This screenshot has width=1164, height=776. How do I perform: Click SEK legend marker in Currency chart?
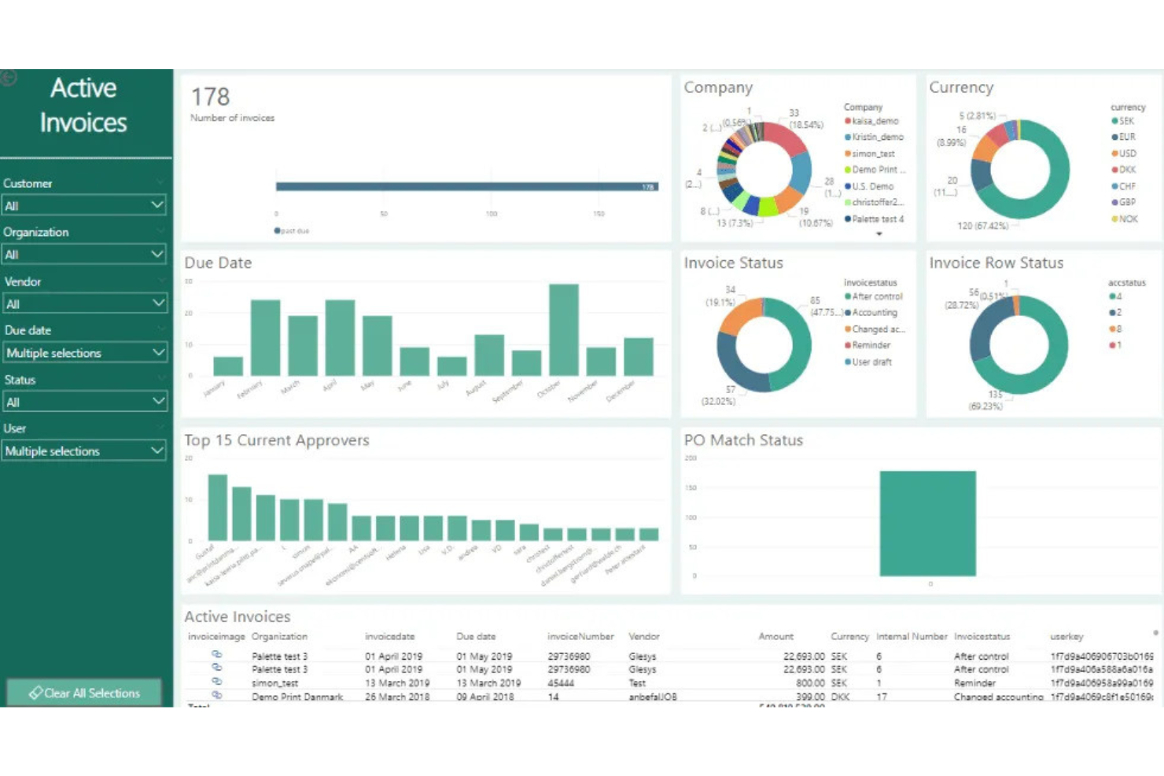[x=1114, y=121]
